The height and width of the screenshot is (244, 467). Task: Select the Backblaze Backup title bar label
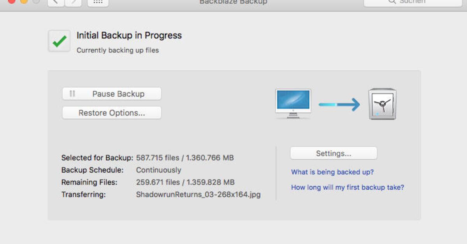tap(233, 2)
